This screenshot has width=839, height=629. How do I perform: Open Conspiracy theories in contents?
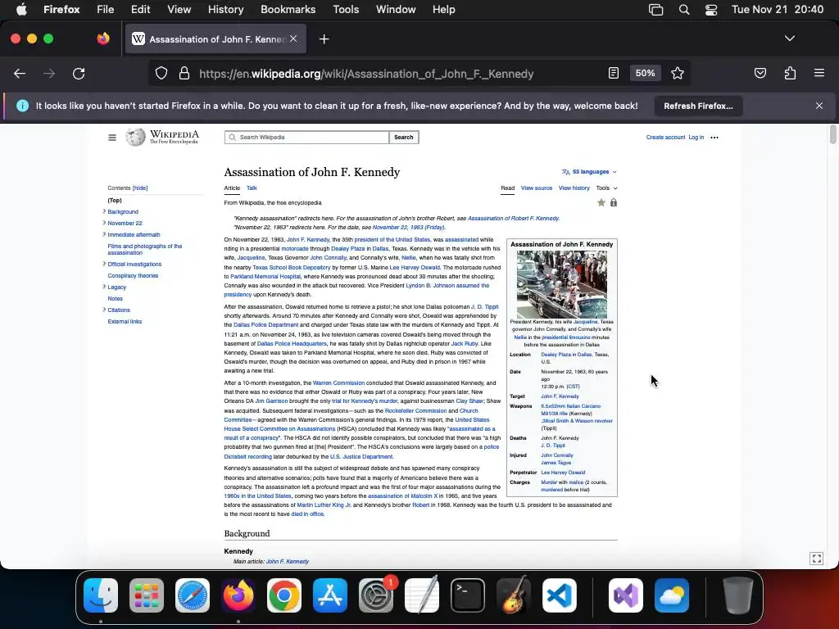coord(133,275)
